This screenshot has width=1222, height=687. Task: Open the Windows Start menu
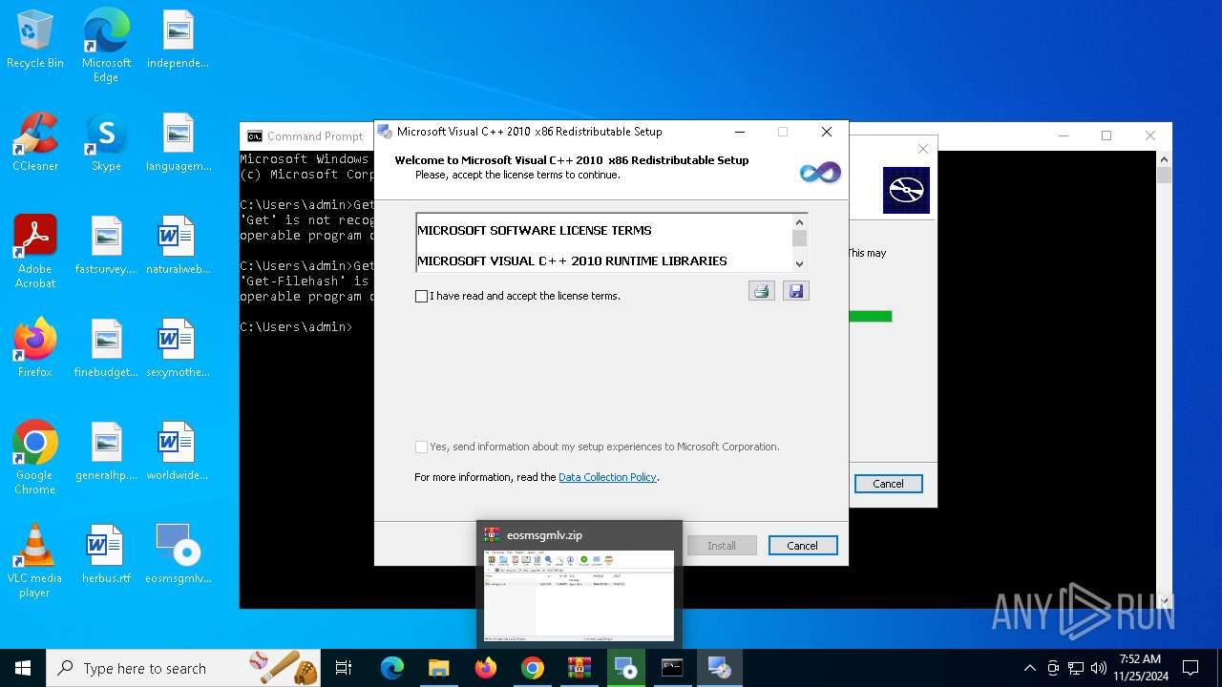tap(23, 668)
